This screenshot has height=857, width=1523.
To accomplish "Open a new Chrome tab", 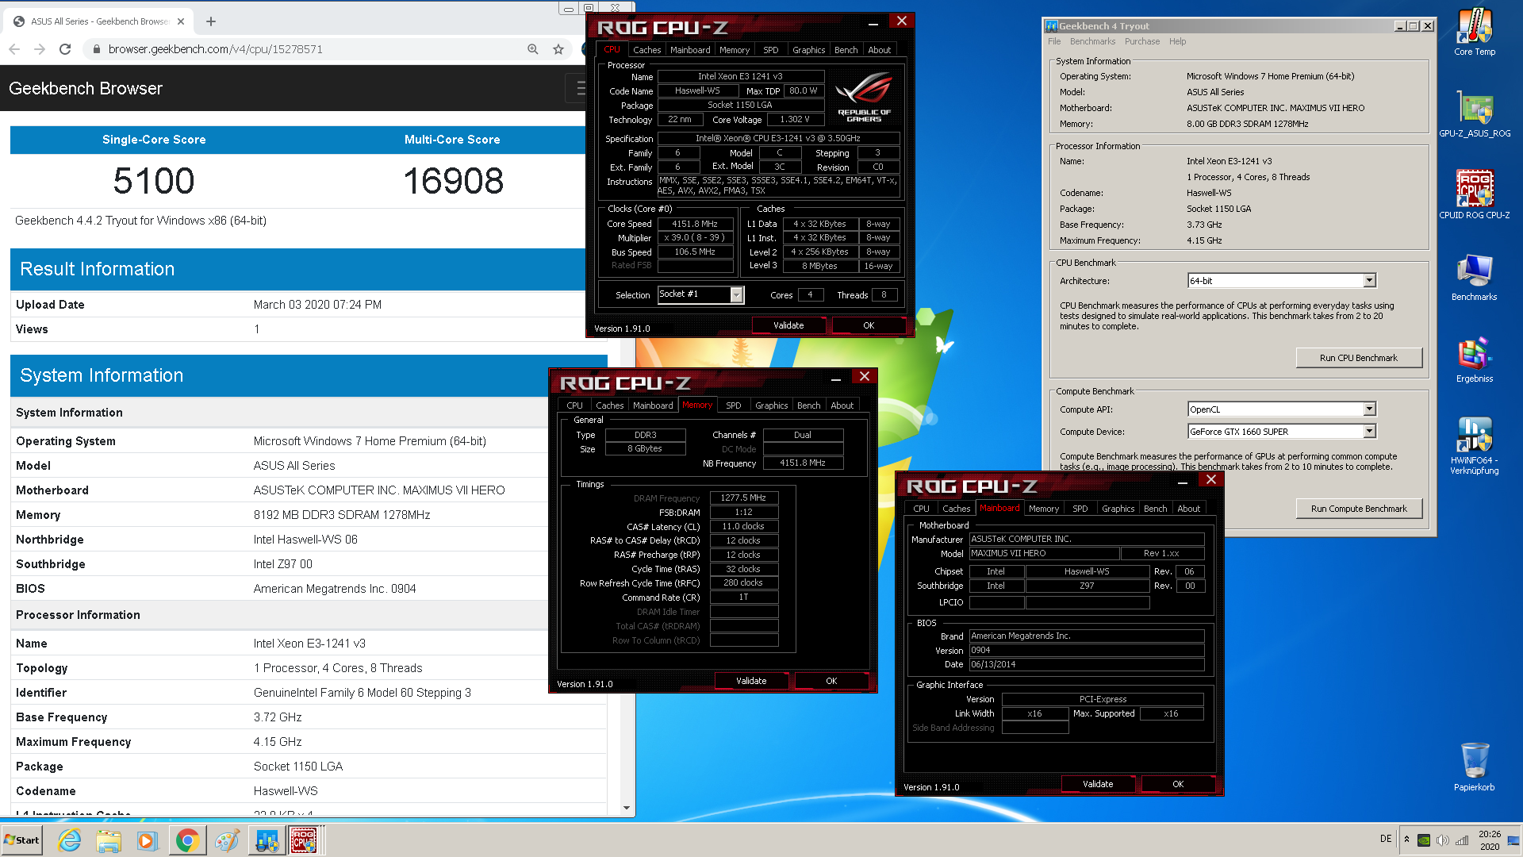I will coord(211,21).
